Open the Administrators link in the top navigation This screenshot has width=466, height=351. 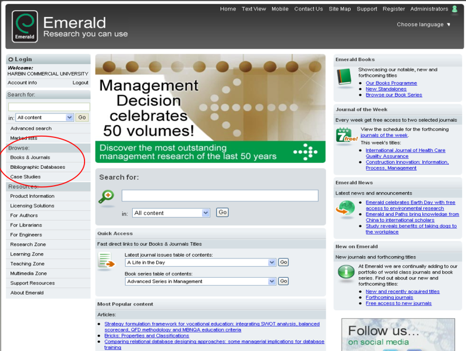click(429, 9)
